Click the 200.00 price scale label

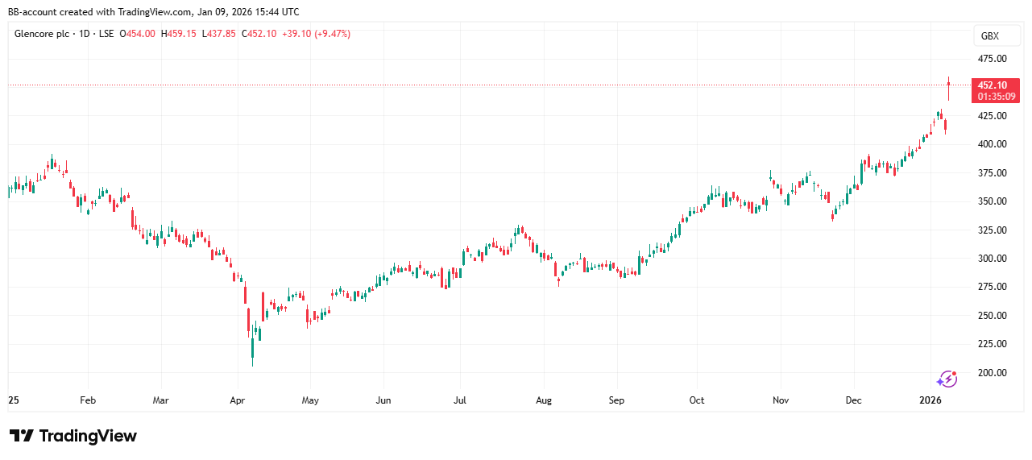tap(992, 373)
